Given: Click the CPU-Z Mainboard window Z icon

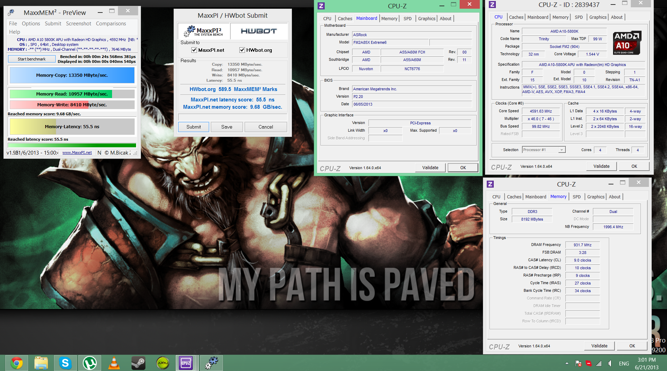Looking at the screenshot, I should point(321,6).
